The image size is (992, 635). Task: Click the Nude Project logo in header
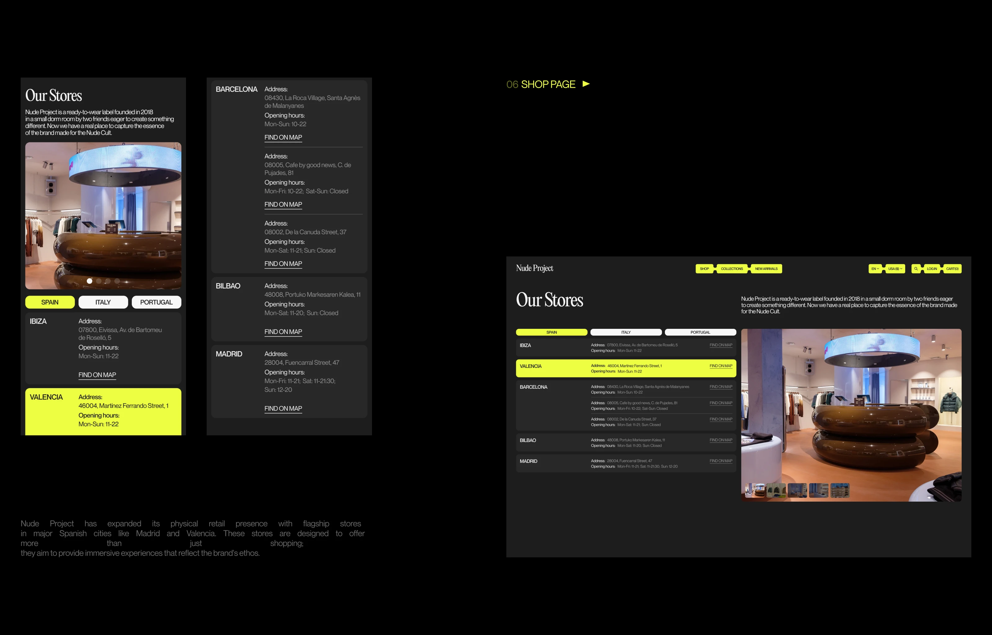point(534,268)
